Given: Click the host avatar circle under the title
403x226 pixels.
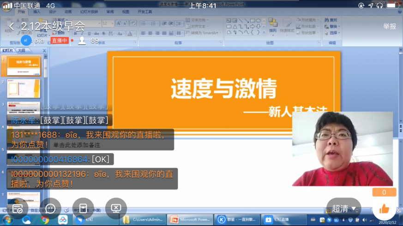Looking at the screenshot, I should click(27, 41).
